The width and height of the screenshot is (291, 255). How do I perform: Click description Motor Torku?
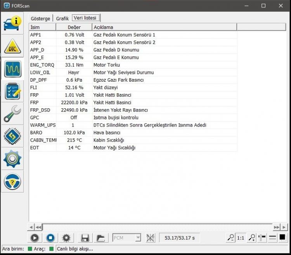click(x=107, y=65)
